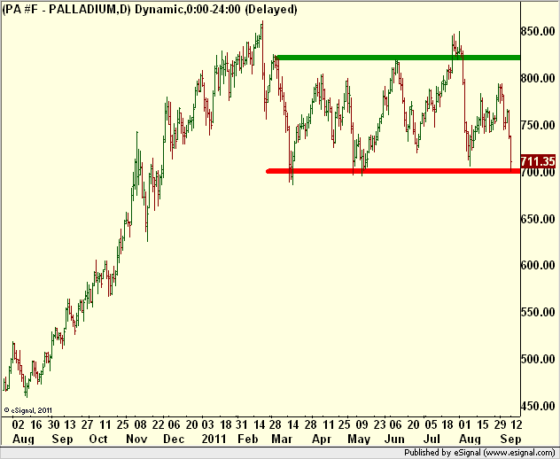Image resolution: width=560 pixels, height=459 pixels.
Task: Click the Oct month label
Action: pyautogui.click(x=98, y=439)
